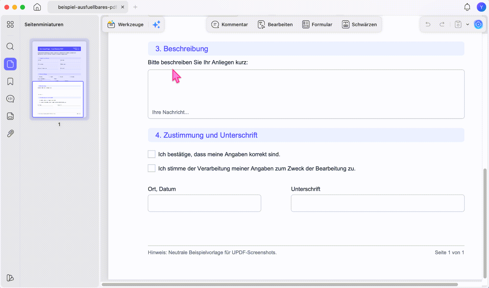Undo the last action
This screenshot has width=489, height=288.
tap(428, 24)
